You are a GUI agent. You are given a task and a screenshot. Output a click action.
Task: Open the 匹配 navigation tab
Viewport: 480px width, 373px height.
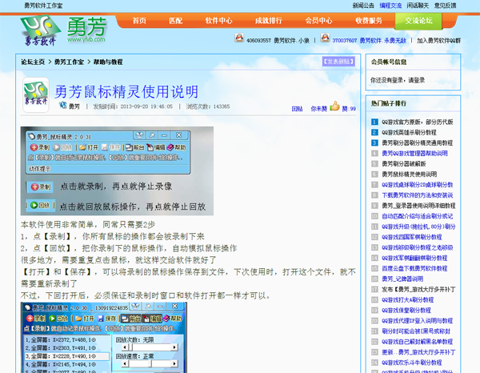click(x=176, y=21)
